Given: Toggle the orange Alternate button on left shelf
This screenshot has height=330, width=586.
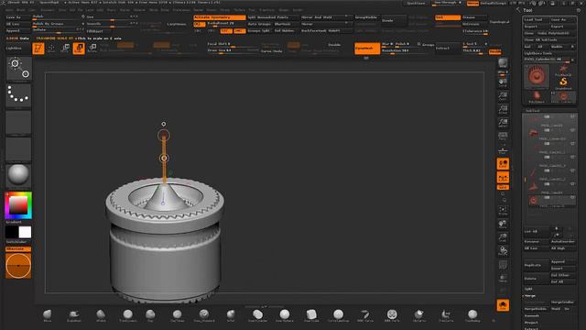Looking at the screenshot, I should 18,248.
